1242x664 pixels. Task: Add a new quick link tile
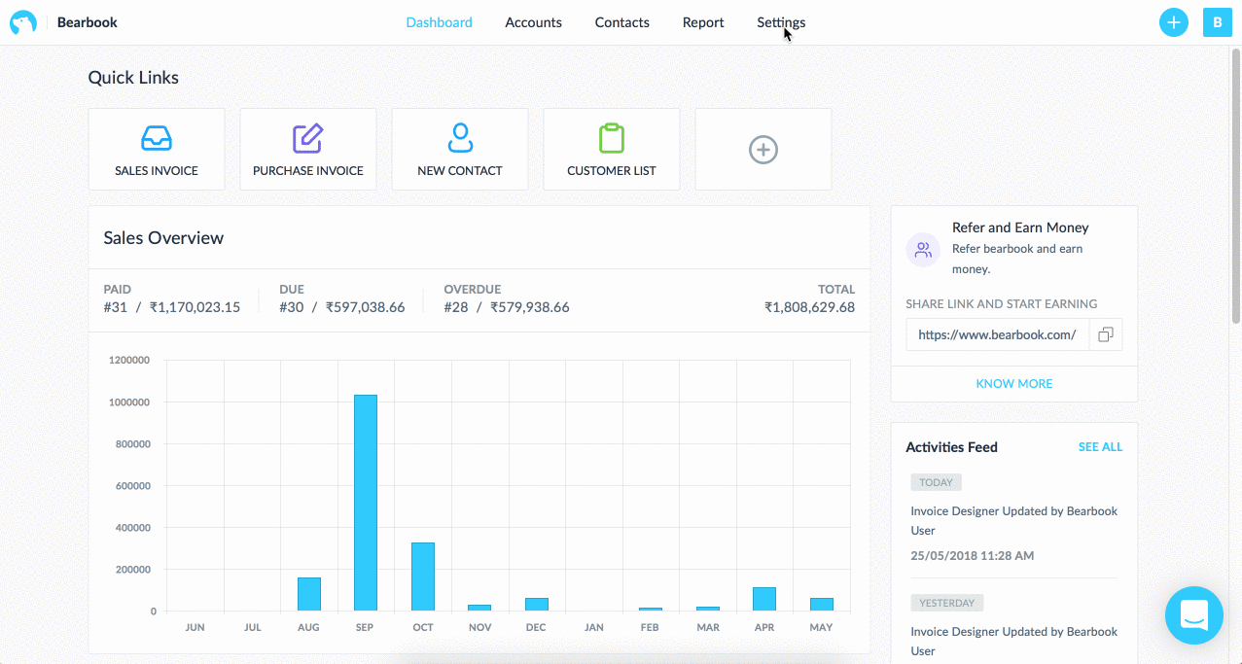(x=763, y=150)
